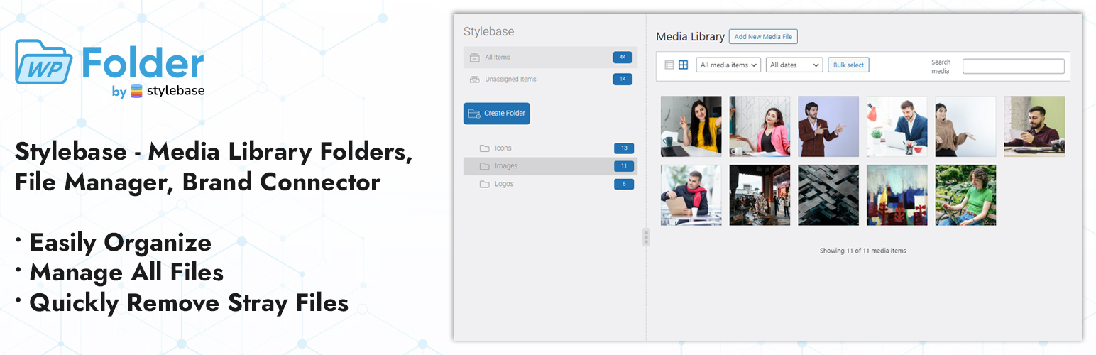Image resolution: width=1096 pixels, height=355 pixels.
Task: Click the 'Search media' label
Action: [x=941, y=67]
